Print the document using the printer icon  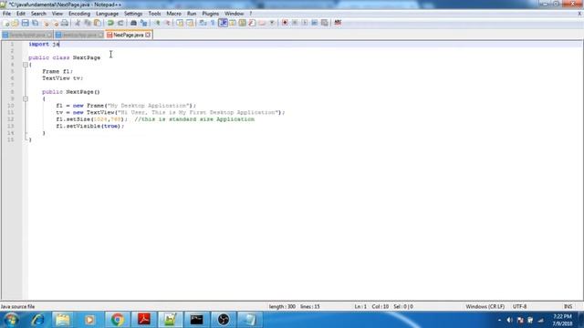point(65,23)
